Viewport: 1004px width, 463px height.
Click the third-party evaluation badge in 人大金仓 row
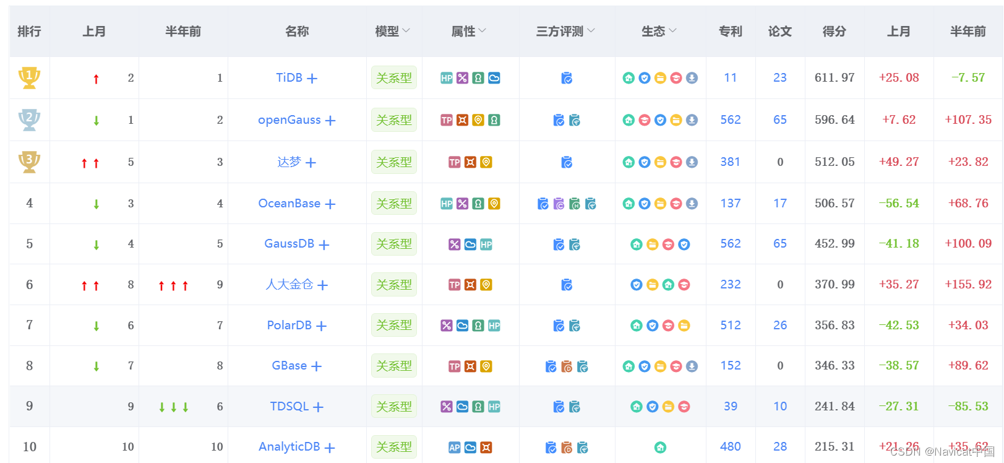567,285
